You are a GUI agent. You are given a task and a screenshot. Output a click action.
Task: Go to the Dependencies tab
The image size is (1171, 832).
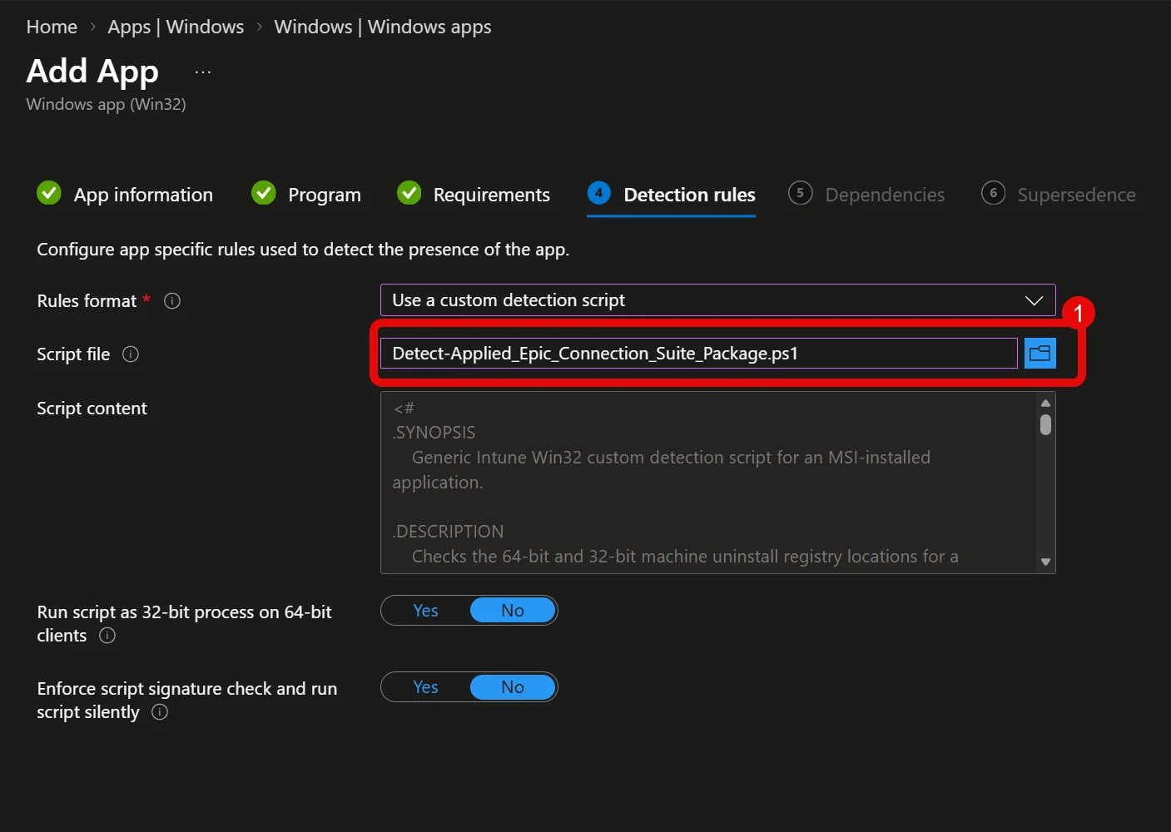(866, 195)
